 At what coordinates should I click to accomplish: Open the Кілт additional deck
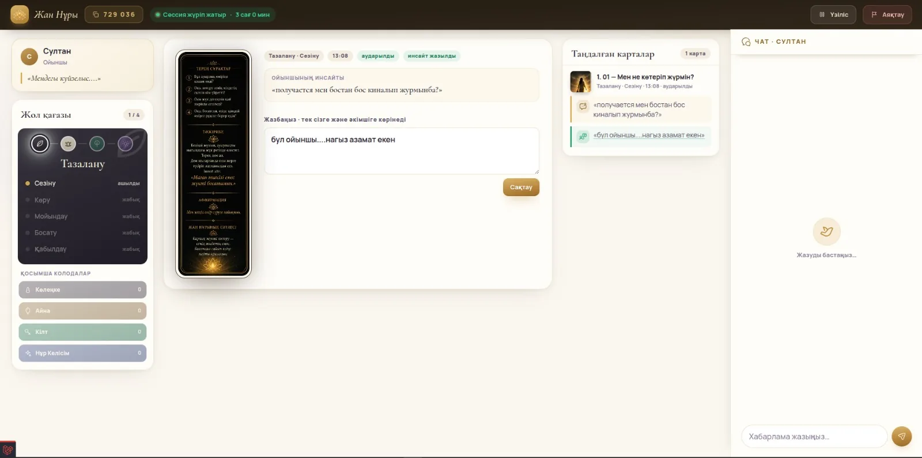point(82,332)
